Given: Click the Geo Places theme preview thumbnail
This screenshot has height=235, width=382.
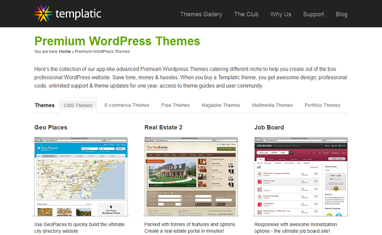Looking at the screenshot, I should click(x=81, y=177).
